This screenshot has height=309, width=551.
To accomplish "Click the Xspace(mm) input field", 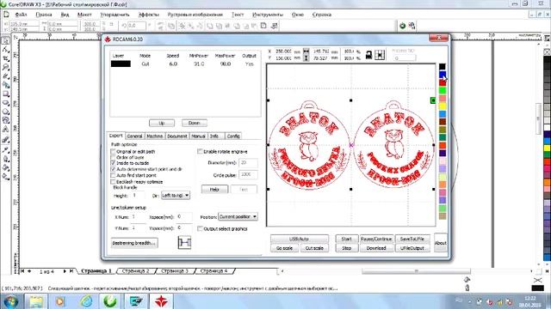I will pyautogui.click(x=184, y=217).
